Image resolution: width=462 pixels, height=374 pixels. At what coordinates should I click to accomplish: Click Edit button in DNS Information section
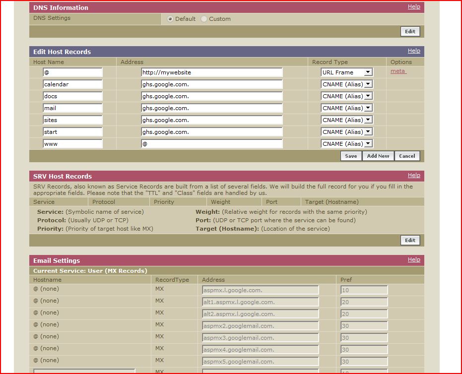pos(410,32)
